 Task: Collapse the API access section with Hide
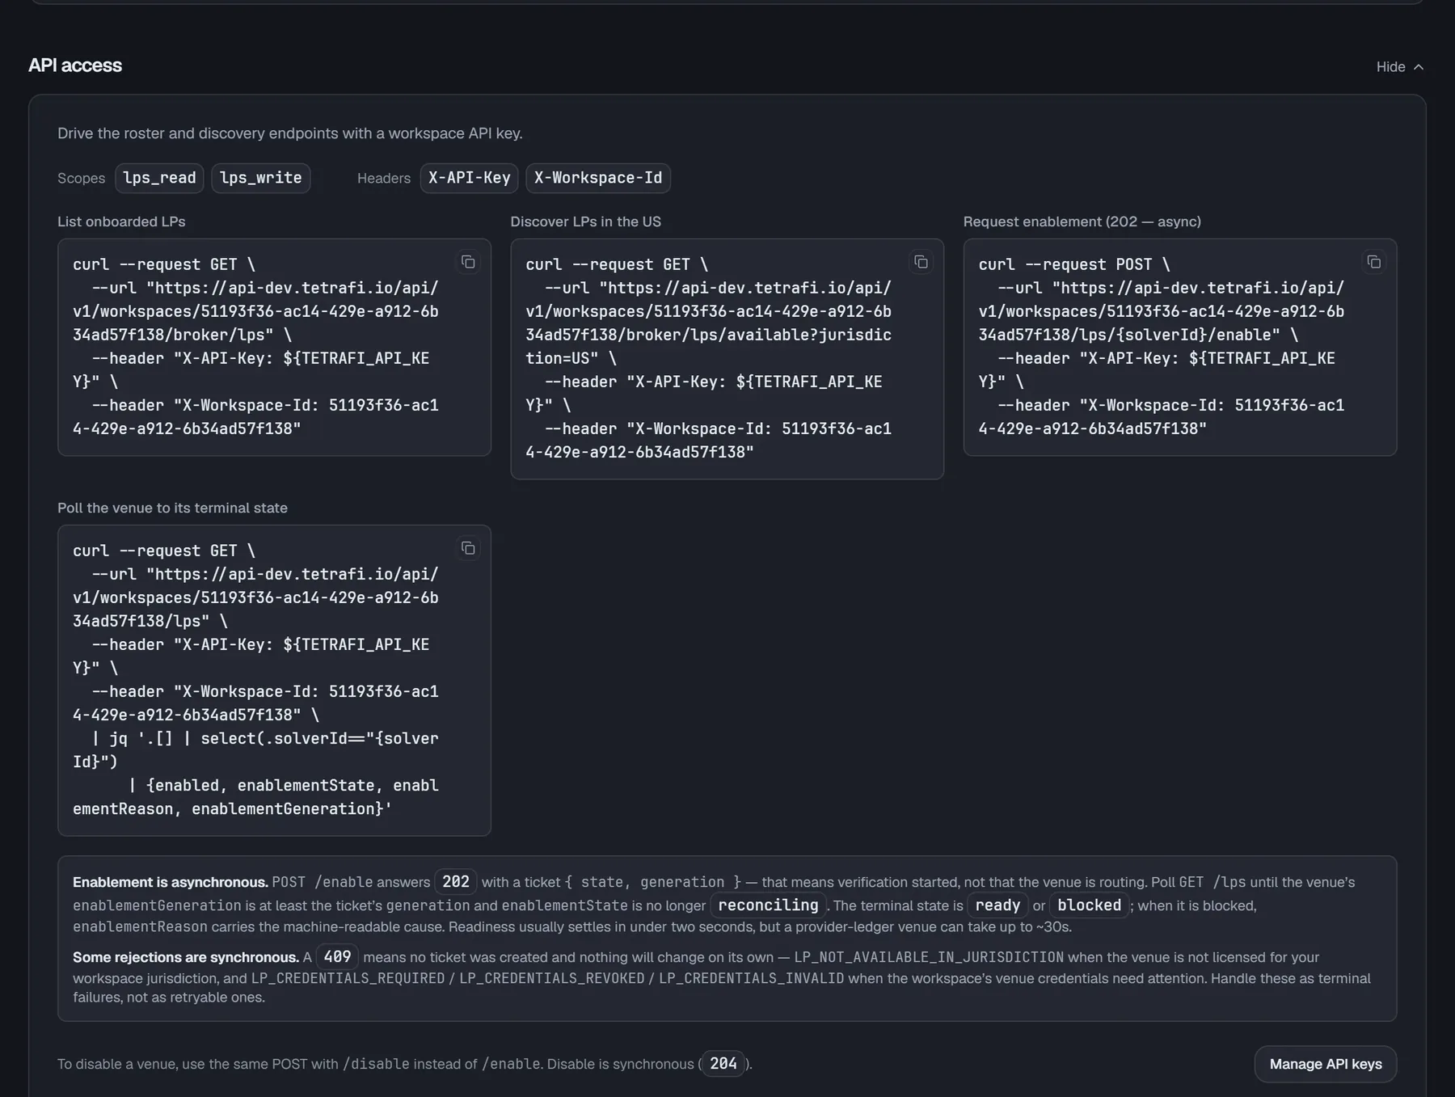click(1400, 67)
